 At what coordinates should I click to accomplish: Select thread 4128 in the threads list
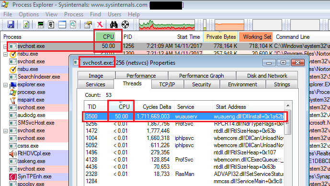coord(184,160)
